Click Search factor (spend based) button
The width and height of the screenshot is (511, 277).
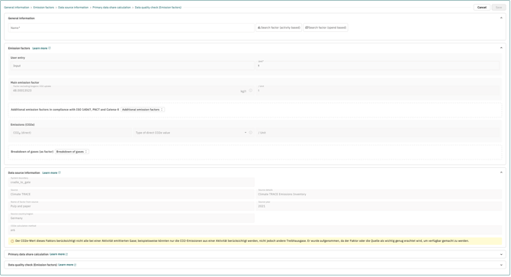pyautogui.click(x=326, y=27)
